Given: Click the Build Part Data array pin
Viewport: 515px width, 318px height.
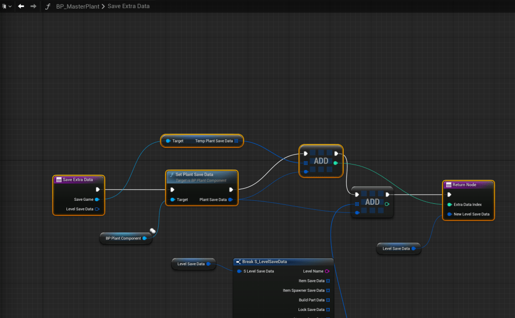Looking at the screenshot, I should coord(328,300).
